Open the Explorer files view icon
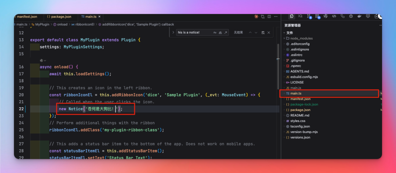Screen dimensions: 396x173 292,16
